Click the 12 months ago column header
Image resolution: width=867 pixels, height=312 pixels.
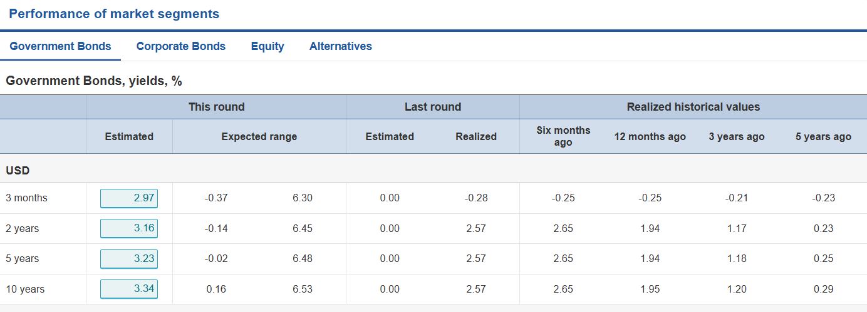pos(650,136)
